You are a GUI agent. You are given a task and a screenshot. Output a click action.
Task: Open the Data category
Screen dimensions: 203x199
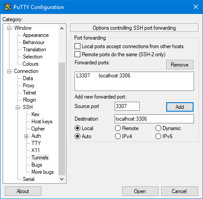[28, 78]
